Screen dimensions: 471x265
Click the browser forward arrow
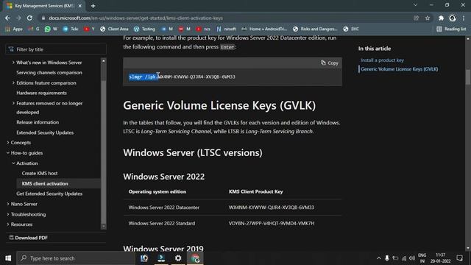(18, 18)
